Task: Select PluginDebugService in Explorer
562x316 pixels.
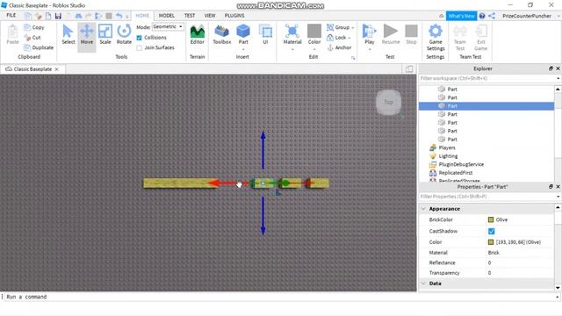Action: [461, 164]
